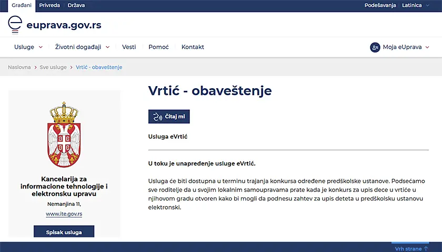Switch to the Privreda tab
The height and width of the screenshot is (252, 442).
point(49,5)
